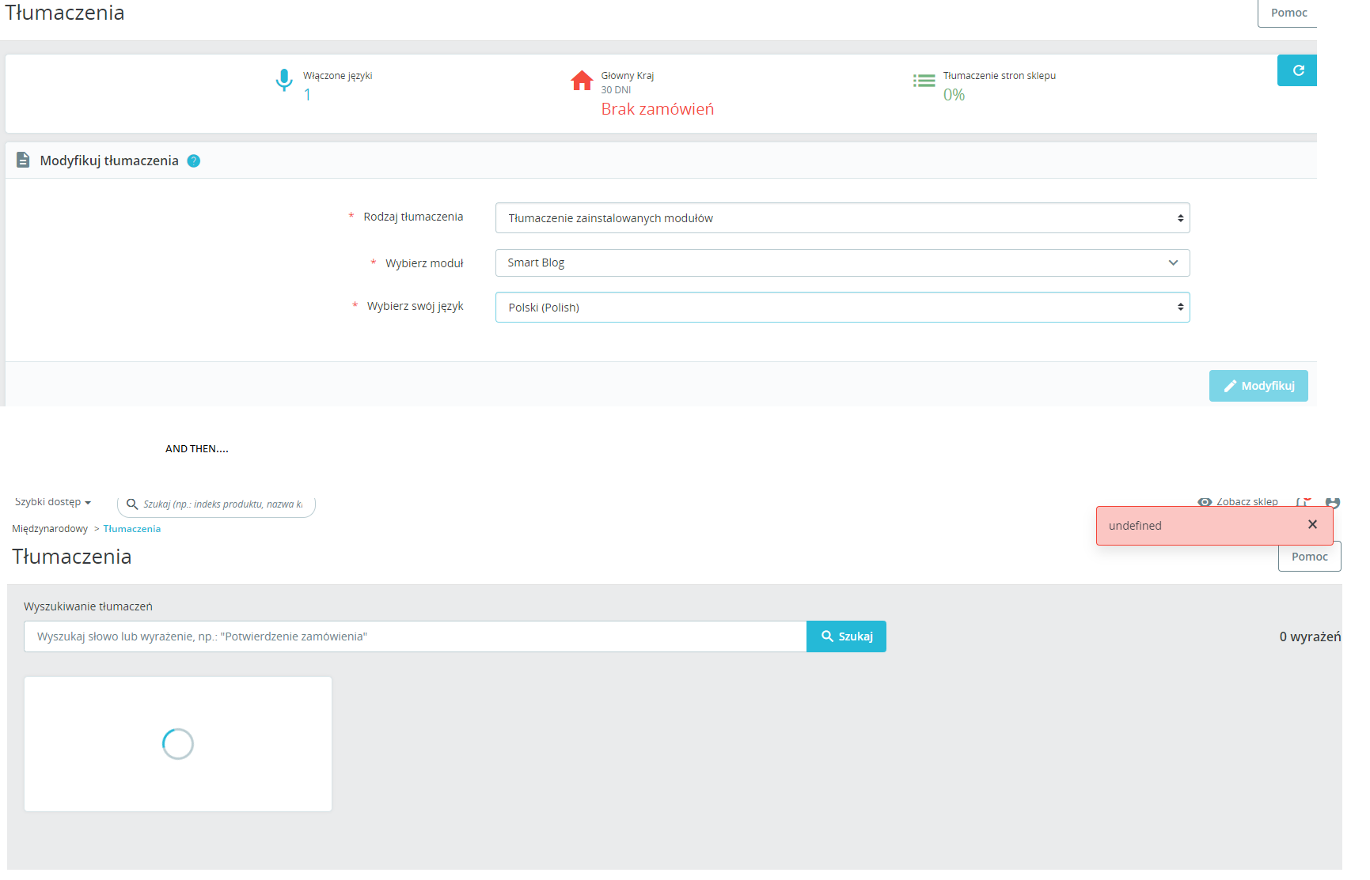Image resolution: width=1370 pixels, height=880 pixels.
Task: Open the Wybierz swój język dropdown
Action: tap(842, 308)
